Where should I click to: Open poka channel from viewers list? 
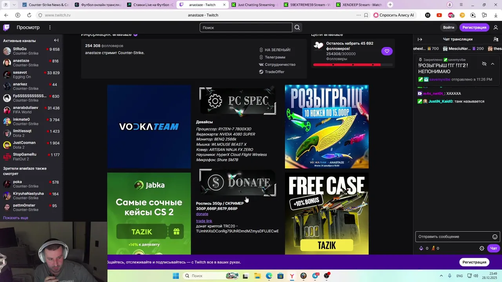31,184
